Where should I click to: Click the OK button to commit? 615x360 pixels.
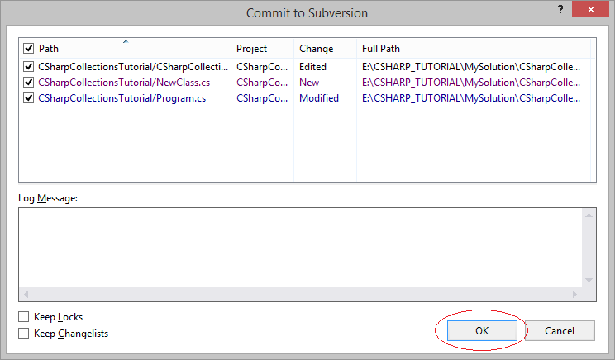point(482,330)
